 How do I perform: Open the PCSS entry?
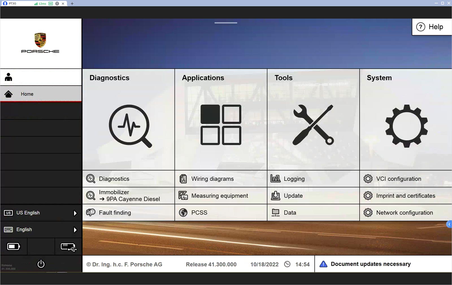point(221,212)
